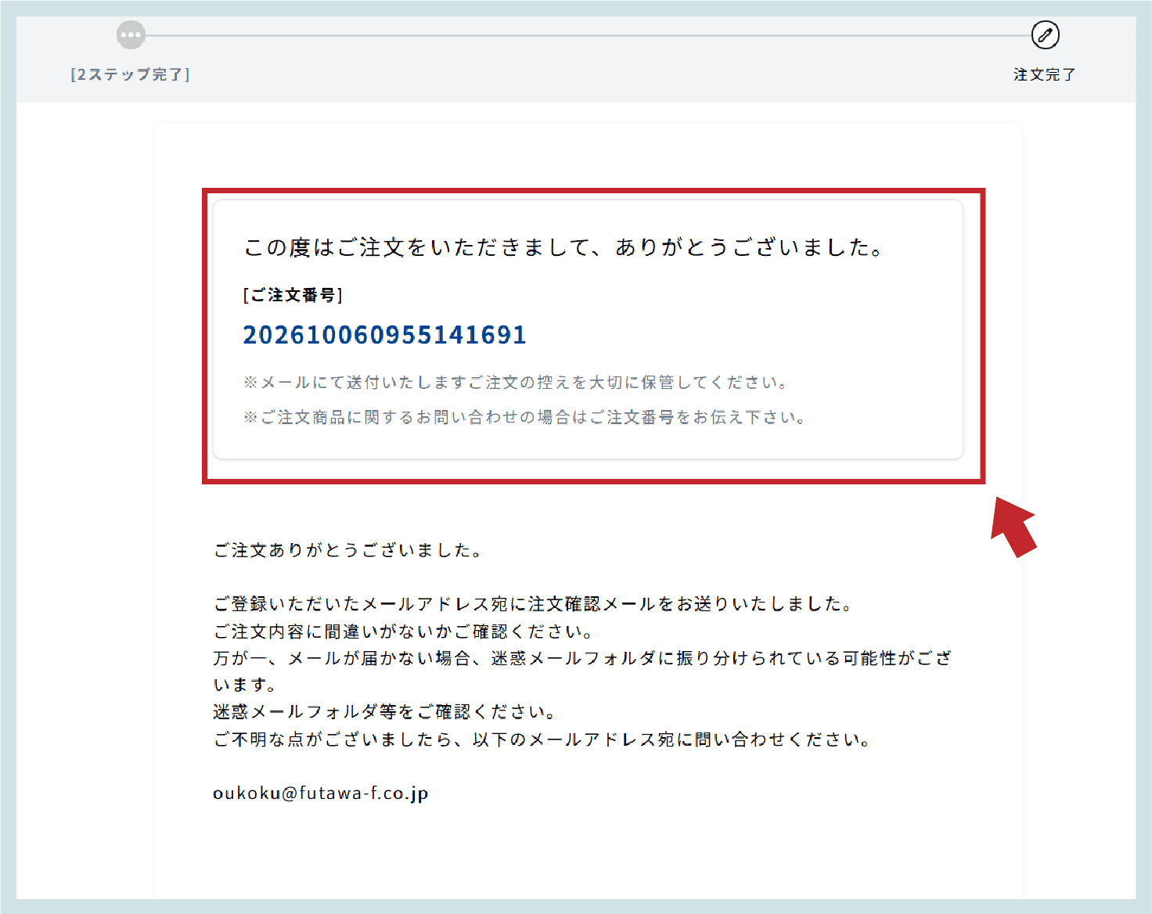Click the ご不明な点がございましたら inquiry line

click(x=542, y=739)
